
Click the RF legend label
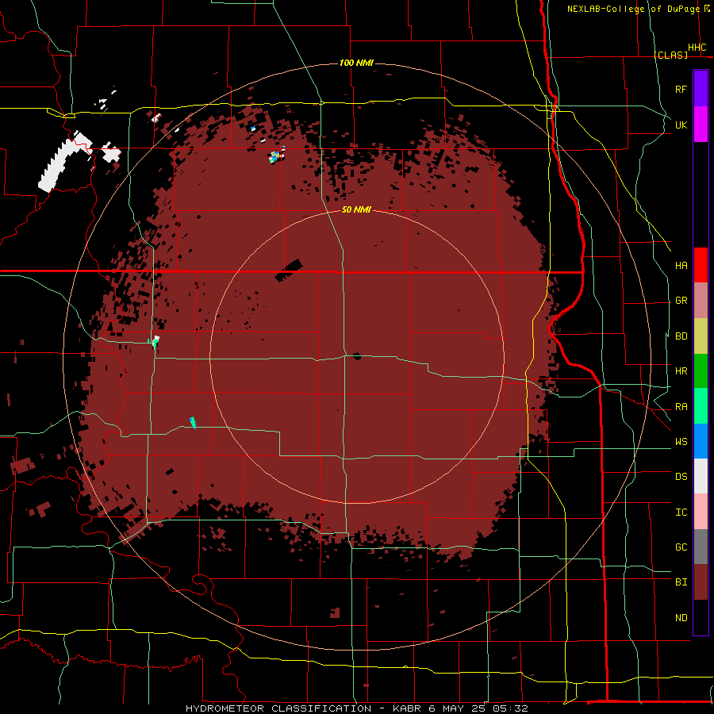pos(681,89)
